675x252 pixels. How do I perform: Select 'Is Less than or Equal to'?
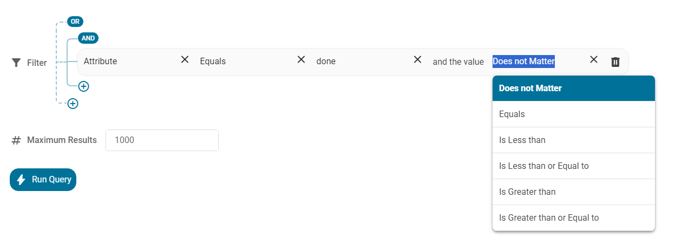(x=573, y=166)
